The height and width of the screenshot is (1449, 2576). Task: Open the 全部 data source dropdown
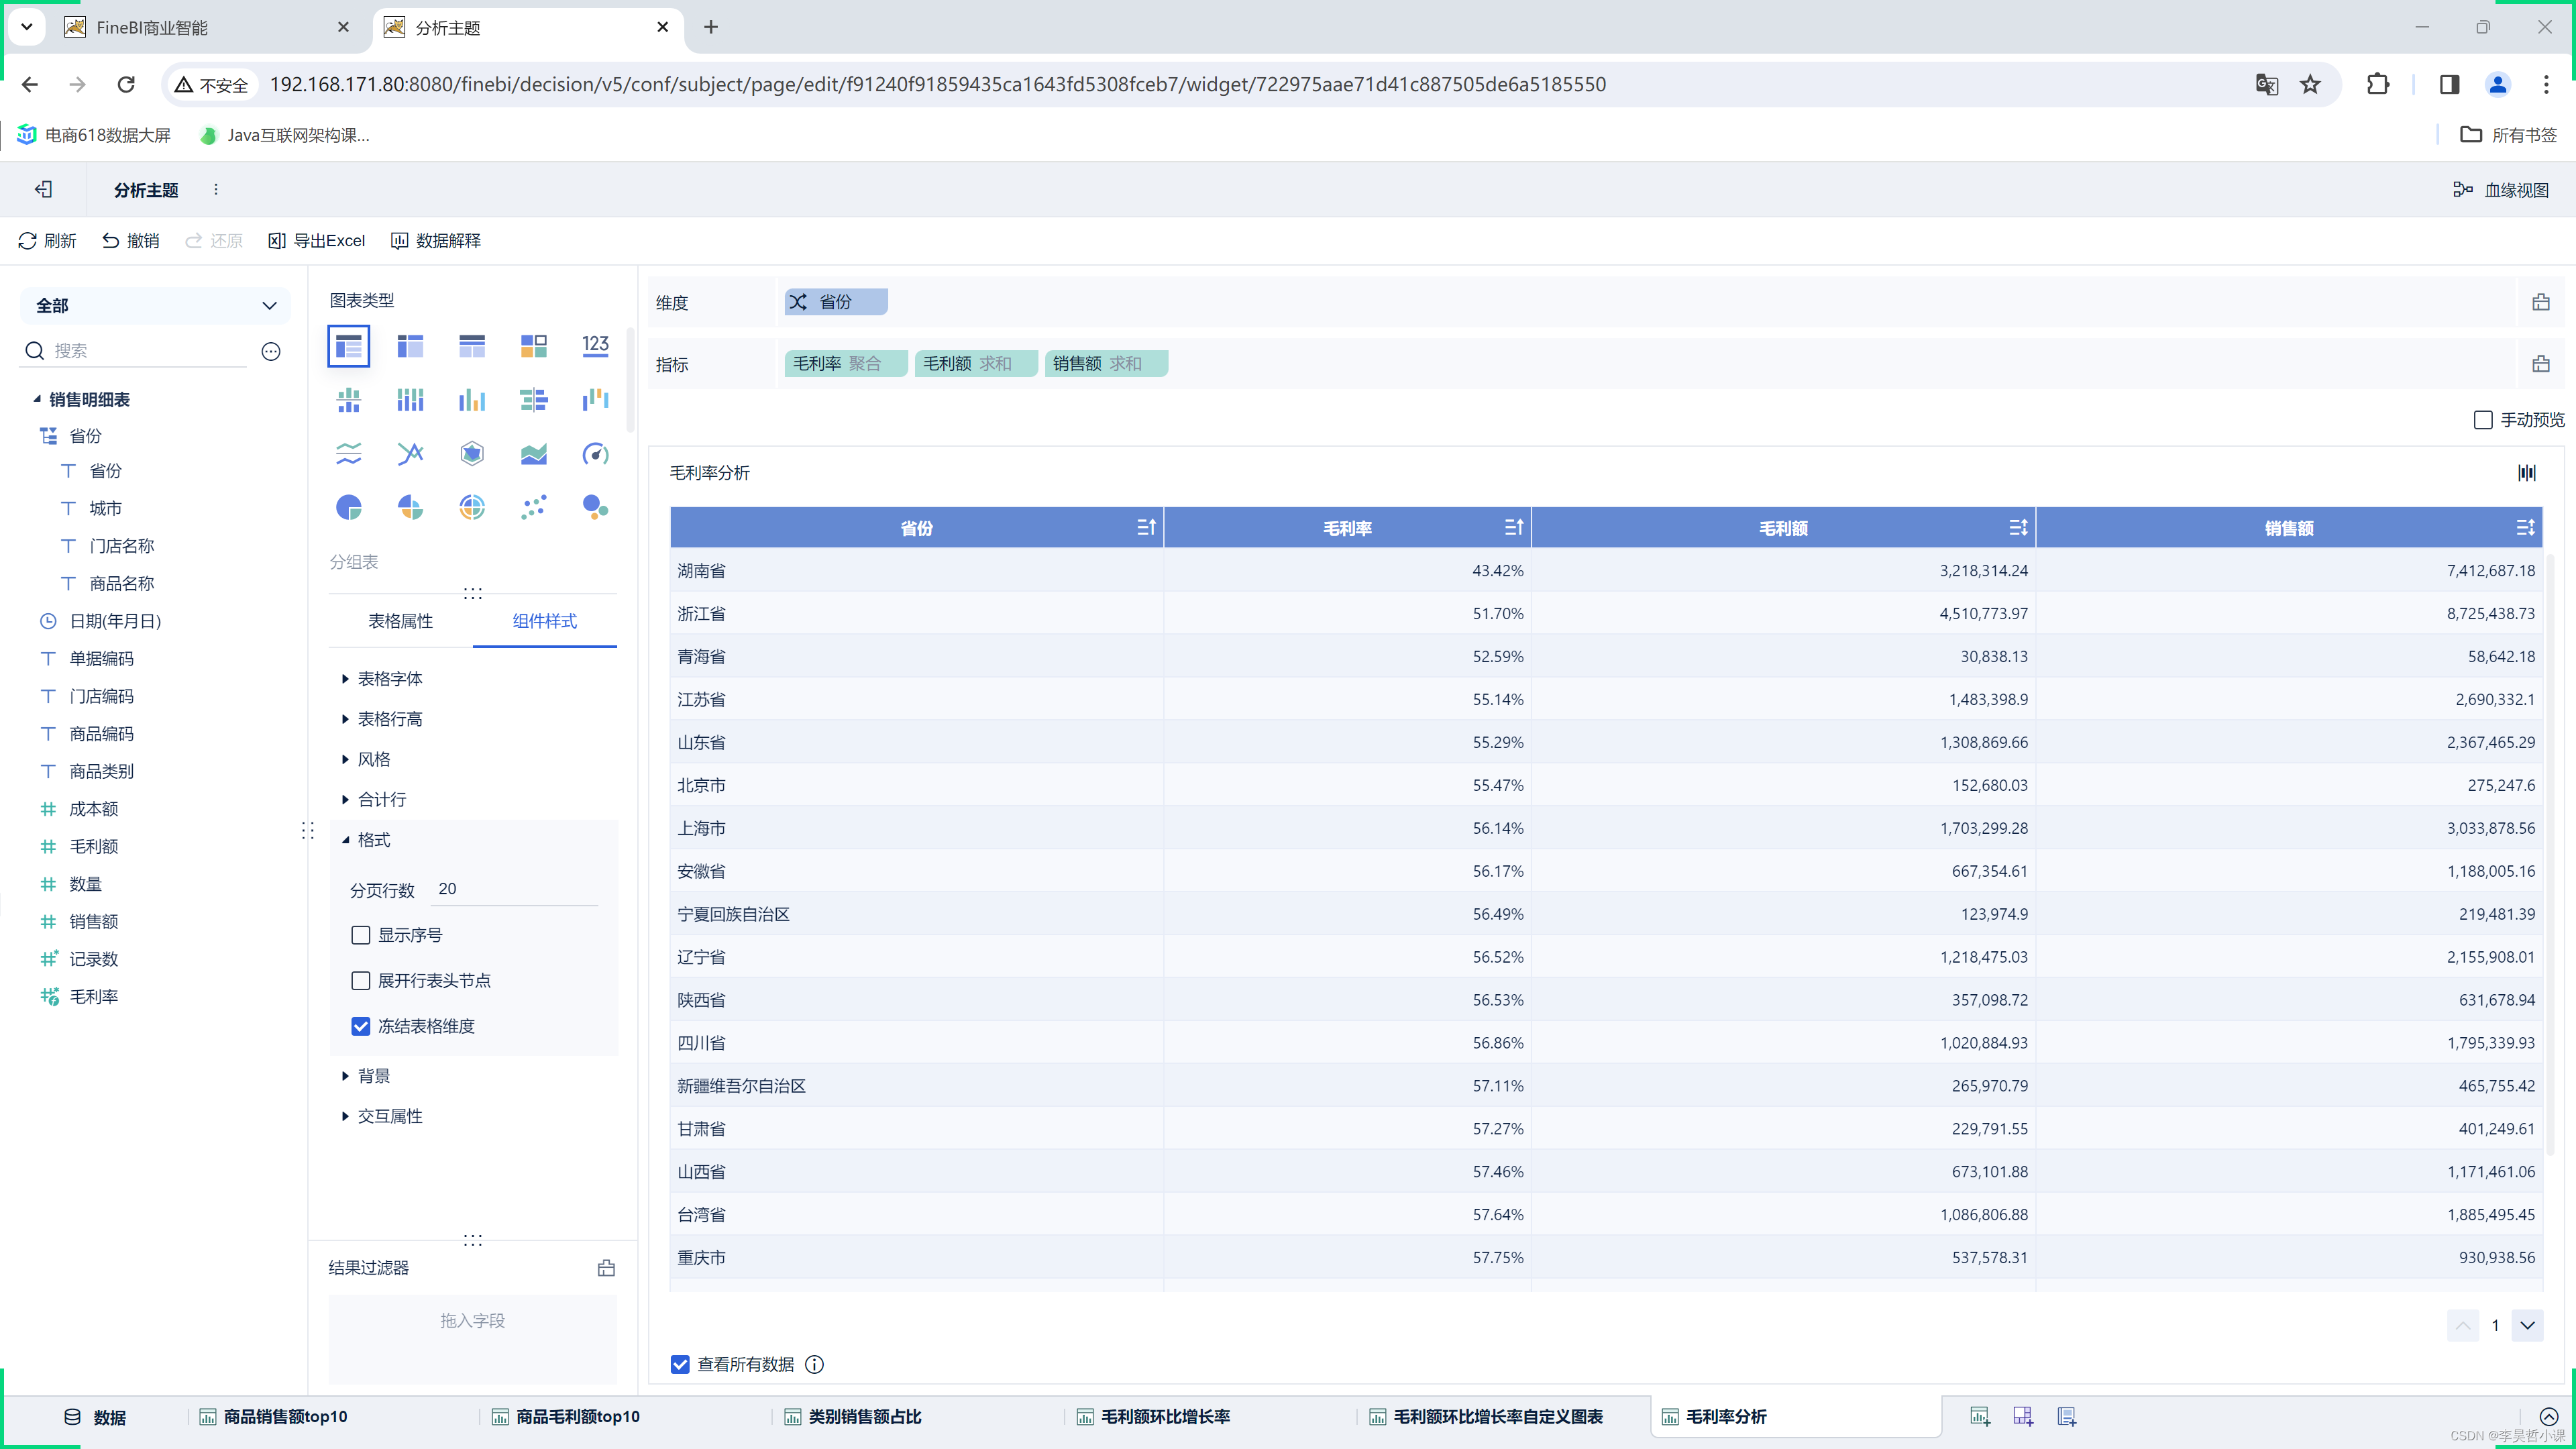155,305
